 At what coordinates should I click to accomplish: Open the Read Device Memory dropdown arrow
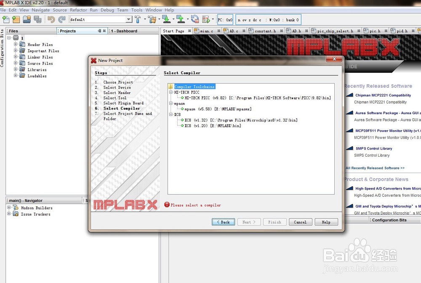tap(188, 19)
